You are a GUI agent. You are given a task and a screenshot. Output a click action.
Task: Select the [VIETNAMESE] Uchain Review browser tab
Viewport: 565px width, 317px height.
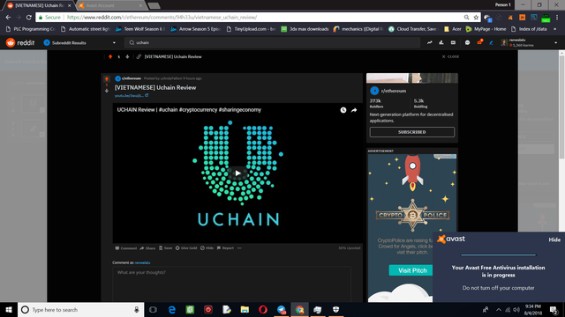[40, 5]
